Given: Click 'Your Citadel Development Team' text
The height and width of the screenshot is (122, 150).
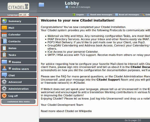Looking at the screenshot, I should pos(62,105).
